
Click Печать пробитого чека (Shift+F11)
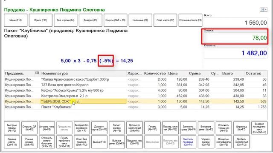pyautogui.click(x=64, y=142)
